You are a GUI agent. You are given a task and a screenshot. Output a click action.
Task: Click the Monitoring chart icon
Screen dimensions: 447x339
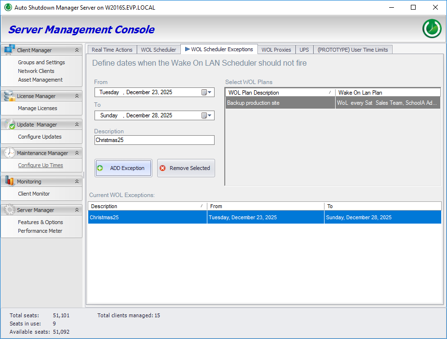point(9,181)
